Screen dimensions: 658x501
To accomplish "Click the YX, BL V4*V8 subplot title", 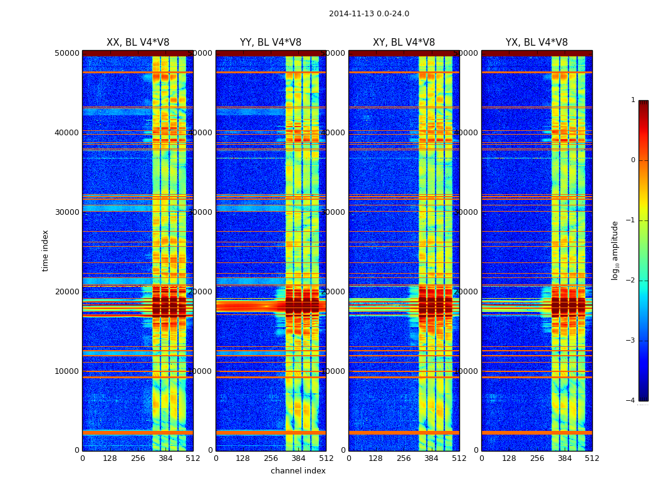I will click(x=536, y=43).
